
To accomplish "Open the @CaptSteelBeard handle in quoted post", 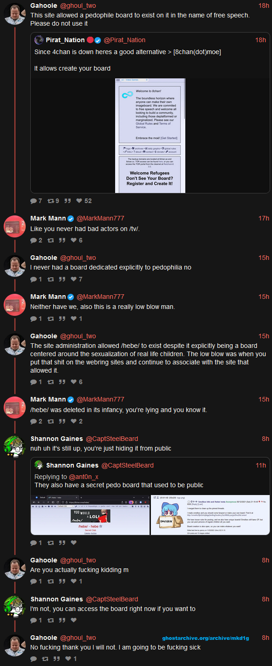I will click(x=128, y=465).
